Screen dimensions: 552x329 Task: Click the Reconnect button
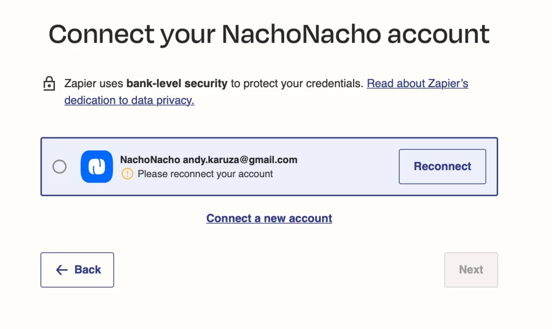tap(442, 166)
